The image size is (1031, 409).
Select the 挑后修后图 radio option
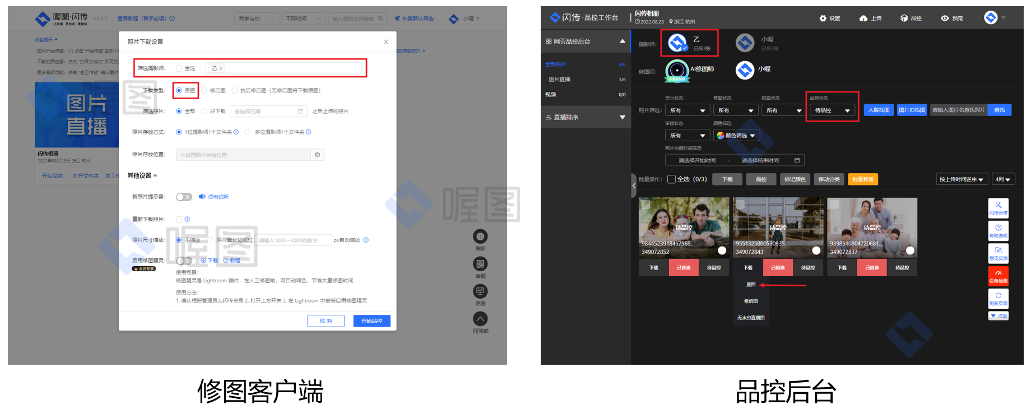click(235, 90)
